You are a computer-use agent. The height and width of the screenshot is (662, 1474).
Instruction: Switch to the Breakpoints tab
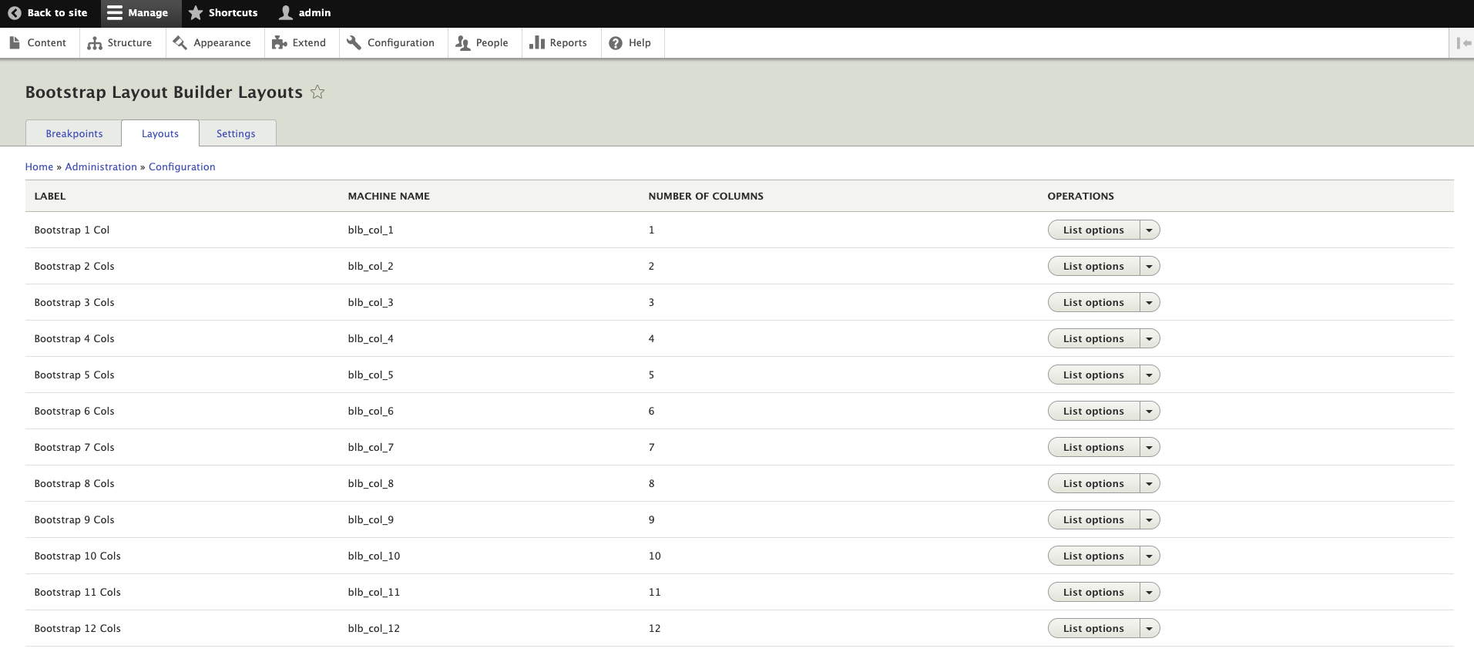point(74,134)
